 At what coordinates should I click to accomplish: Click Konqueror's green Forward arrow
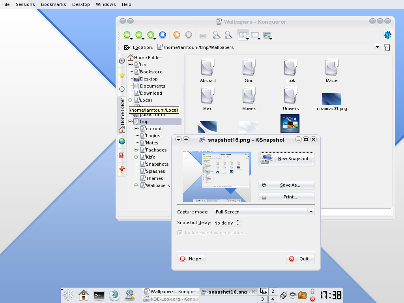tap(139, 35)
